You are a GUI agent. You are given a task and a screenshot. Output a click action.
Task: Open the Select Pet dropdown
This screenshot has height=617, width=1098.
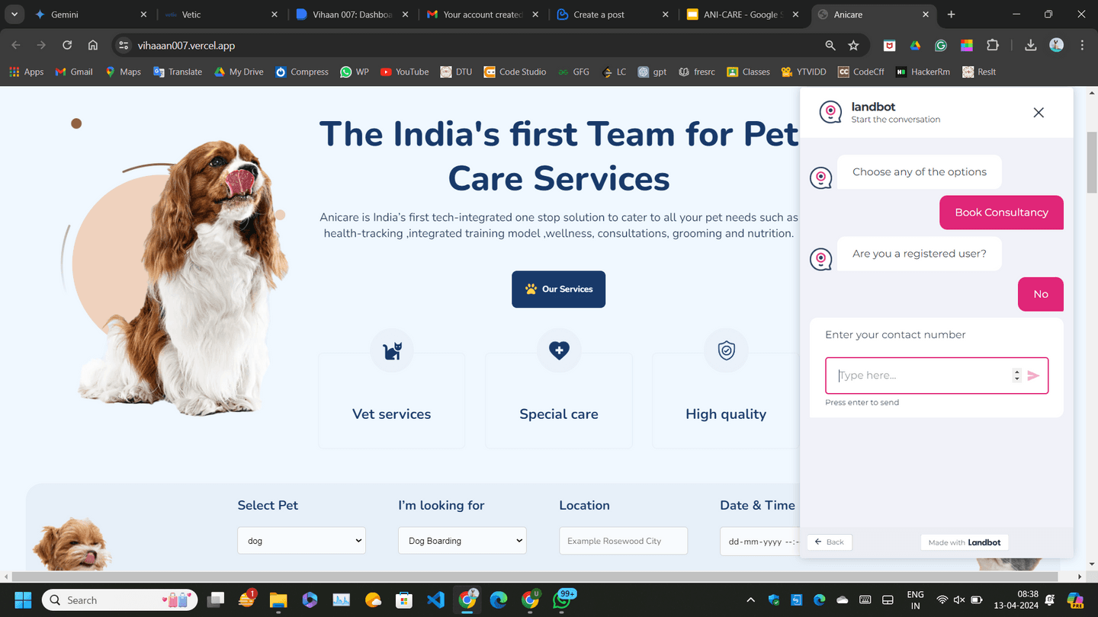click(x=301, y=541)
